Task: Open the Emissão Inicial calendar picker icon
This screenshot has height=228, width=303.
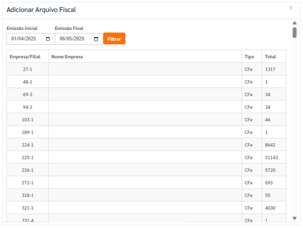Action: click(x=48, y=39)
